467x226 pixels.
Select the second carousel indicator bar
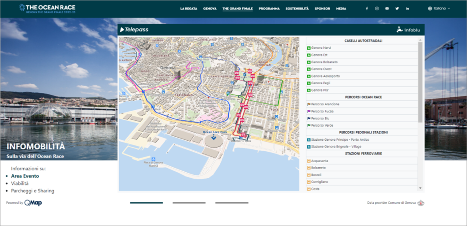coord(189,203)
